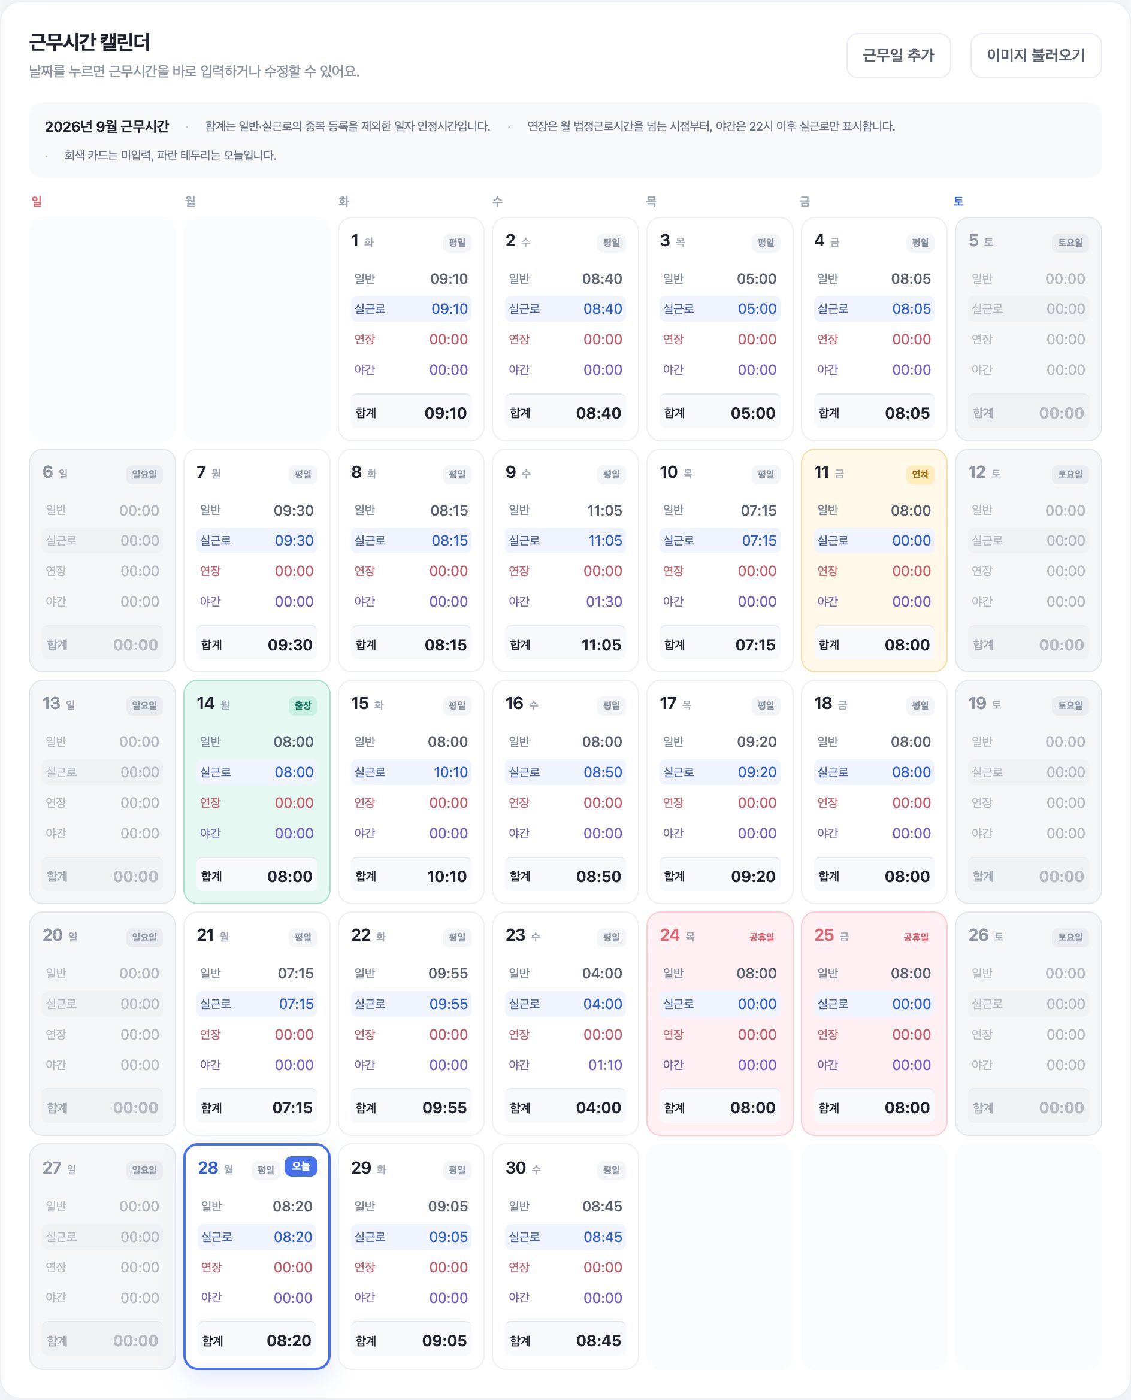
Task: Edit the day 8 Tuesday card
Action: pos(411,560)
